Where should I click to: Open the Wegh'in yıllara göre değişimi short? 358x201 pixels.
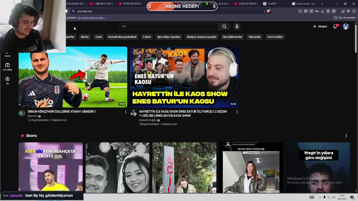click(x=318, y=167)
